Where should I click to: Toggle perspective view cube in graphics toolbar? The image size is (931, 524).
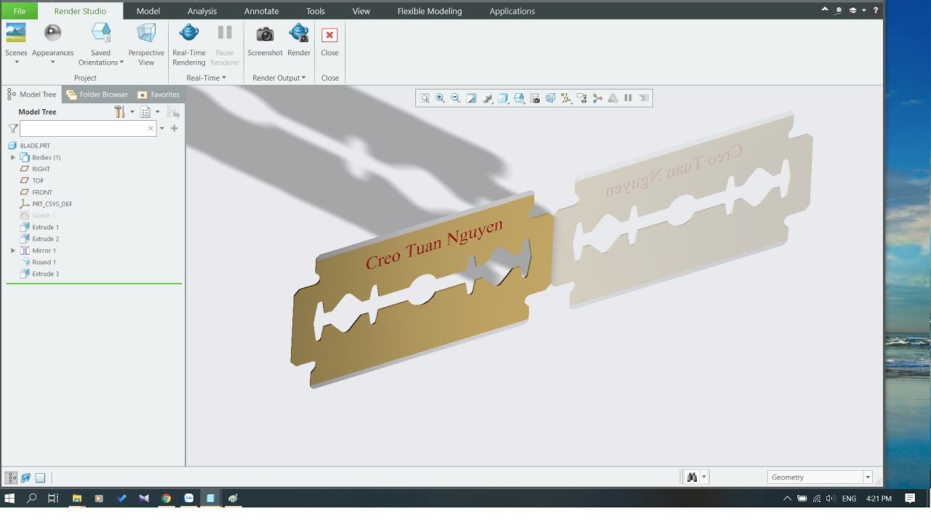click(551, 98)
